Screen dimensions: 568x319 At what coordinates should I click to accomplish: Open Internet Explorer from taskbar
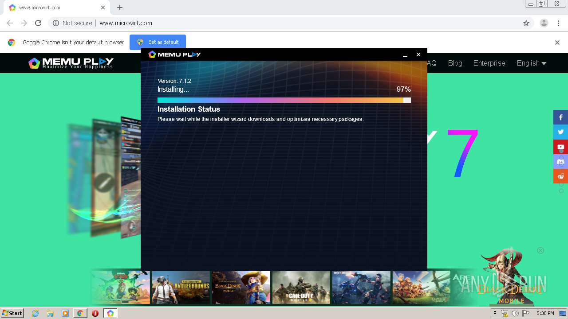click(x=35, y=313)
